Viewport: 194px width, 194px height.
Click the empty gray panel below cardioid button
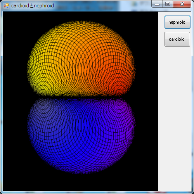[175, 116]
